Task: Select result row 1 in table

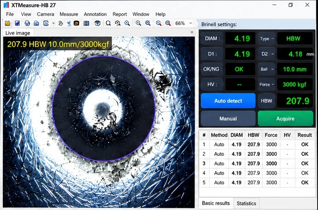Action: tap(257, 145)
